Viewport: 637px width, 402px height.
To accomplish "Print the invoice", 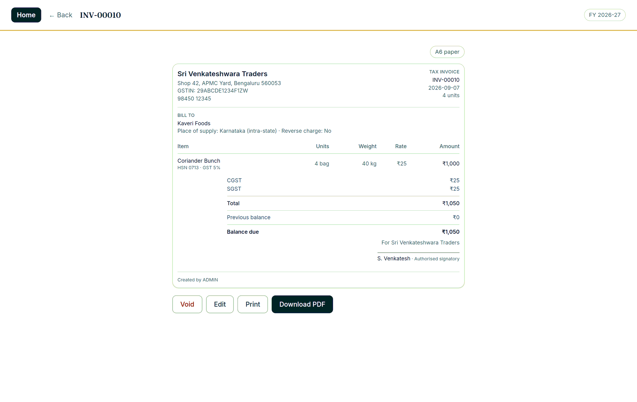I will tap(253, 304).
